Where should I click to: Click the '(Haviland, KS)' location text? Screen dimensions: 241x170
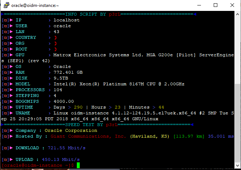coord(150,136)
